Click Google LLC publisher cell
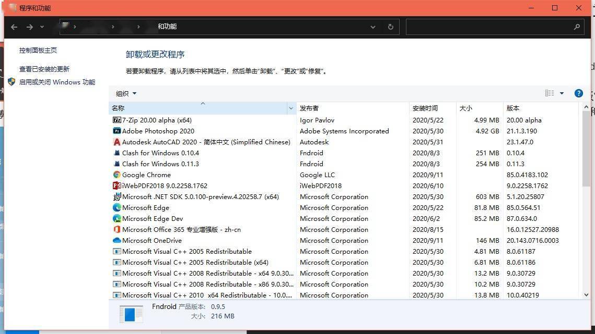 pyautogui.click(x=317, y=175)
